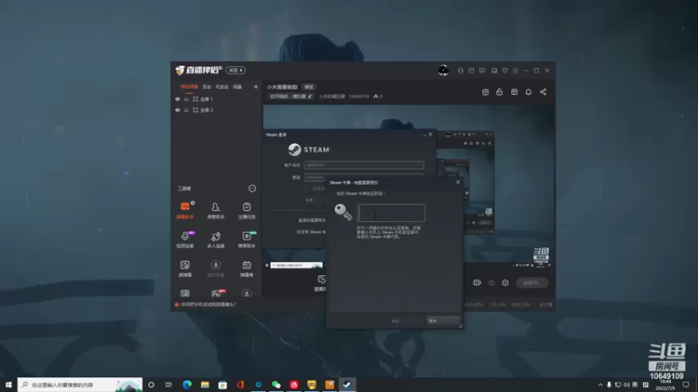The height and width of the screenshot is (392, 698).
Task: Open the stream settings gear icon
Action: pyautogui.click(x=505, y=282)
